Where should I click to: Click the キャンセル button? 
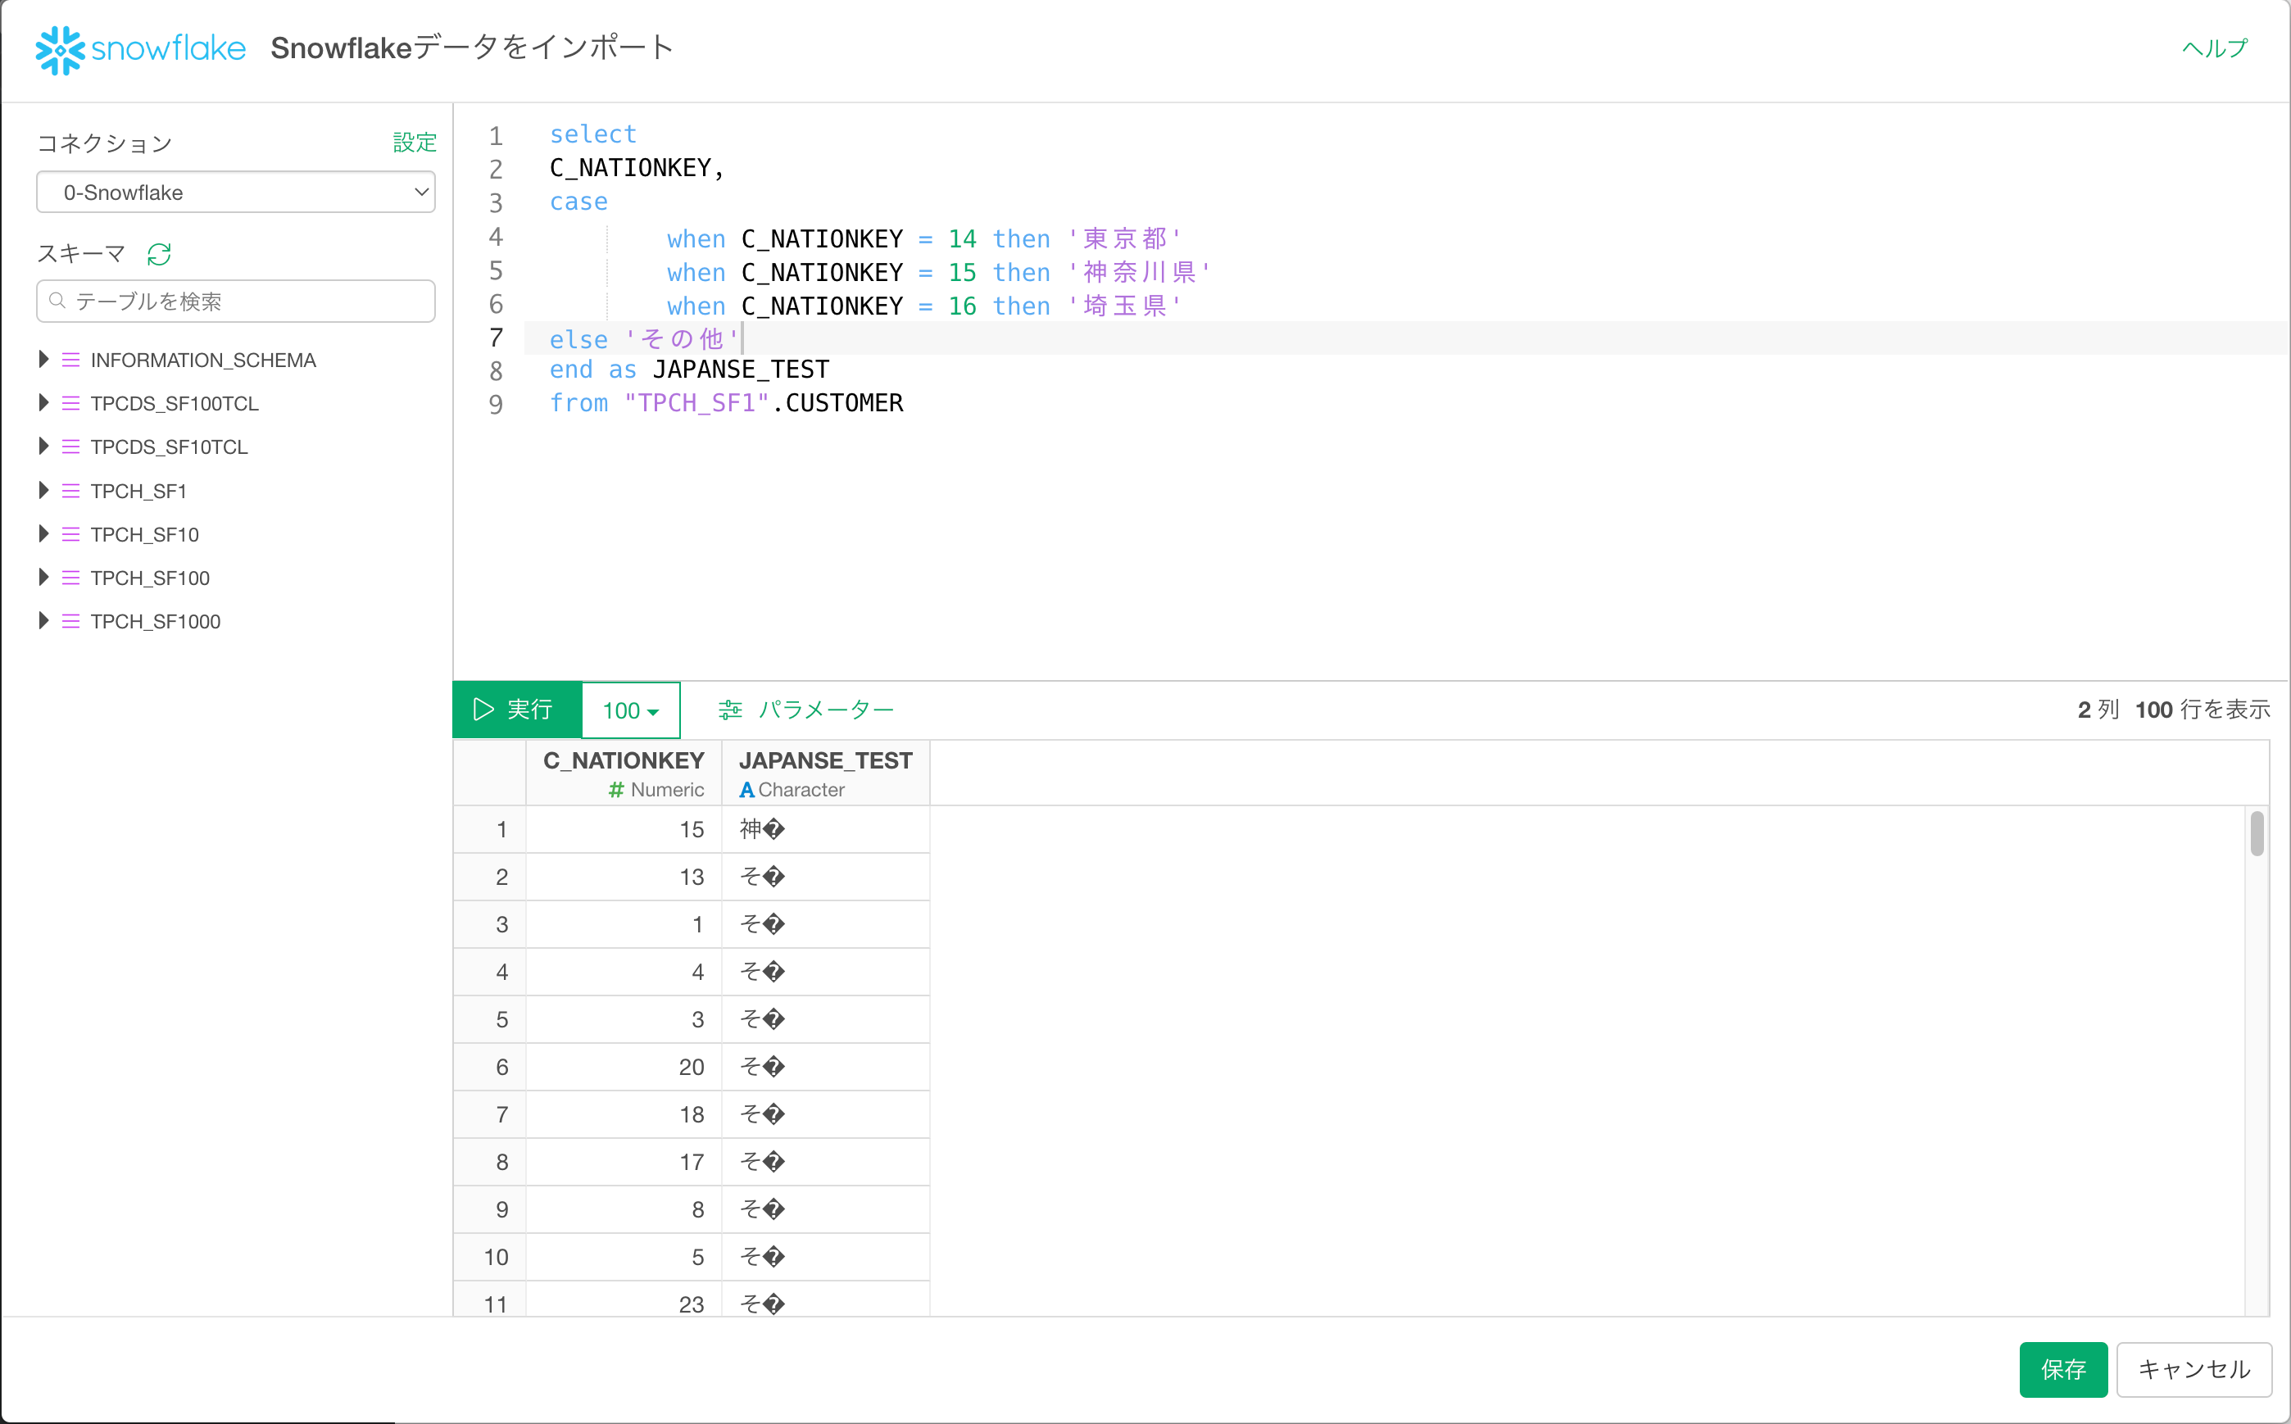tap(2194, 1369)
